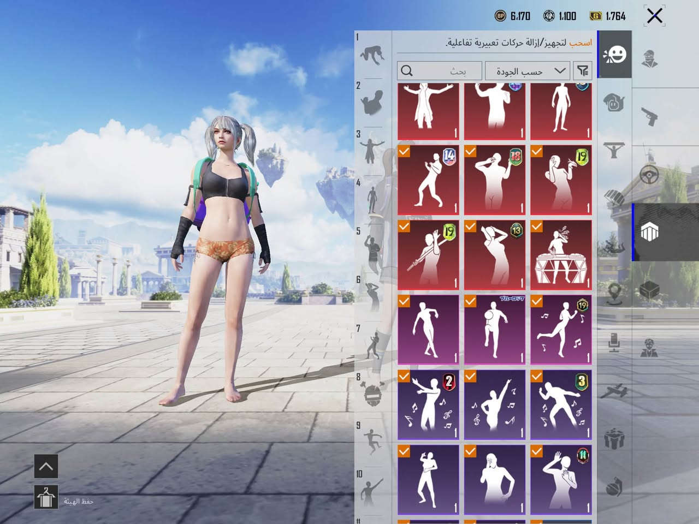The image size is (699, 524).
Task: Close the inventory with X button
Action: (x=655, y=16)
